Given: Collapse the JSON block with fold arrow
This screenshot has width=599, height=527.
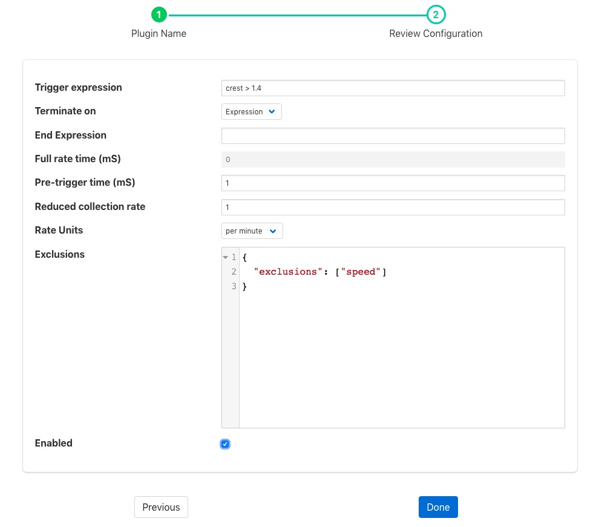Looking at the screenshot, I should click(x=226, y=258).
